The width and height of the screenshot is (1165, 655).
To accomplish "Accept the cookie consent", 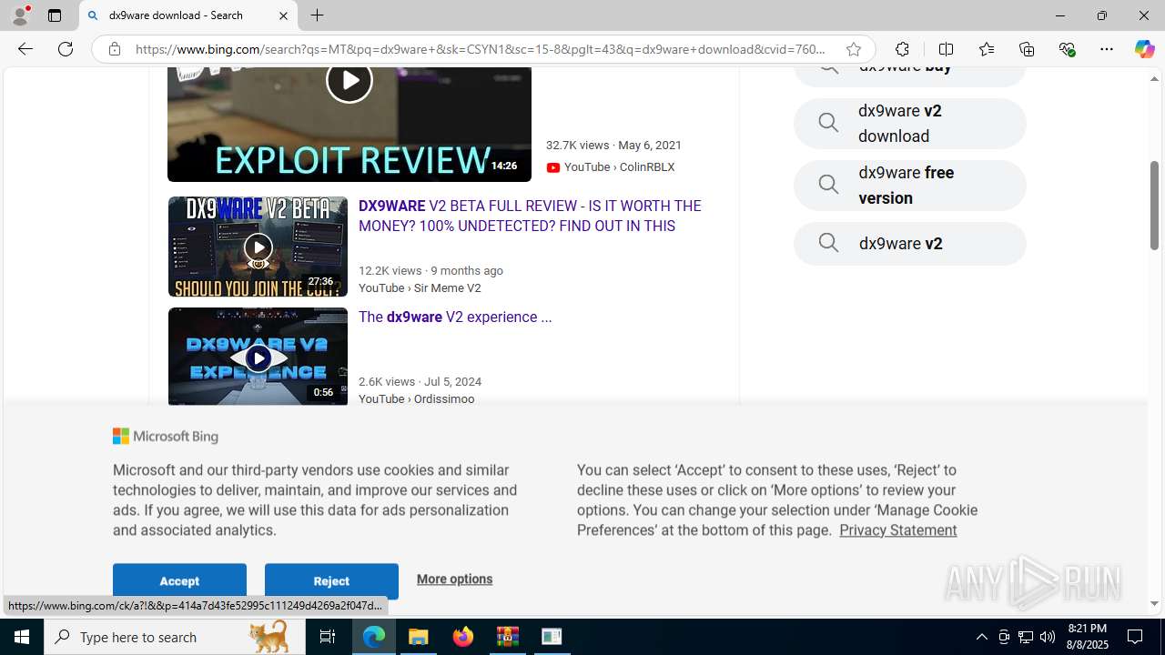I will pos(179,581).
